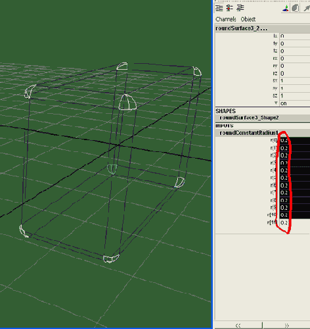Select the r[0] radius value field
Screen dimensions: 310x329
coord(295,140)
